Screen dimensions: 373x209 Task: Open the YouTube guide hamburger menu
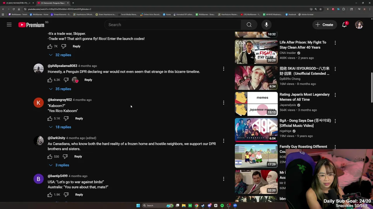pyautogui.click(x=9, y=25)
